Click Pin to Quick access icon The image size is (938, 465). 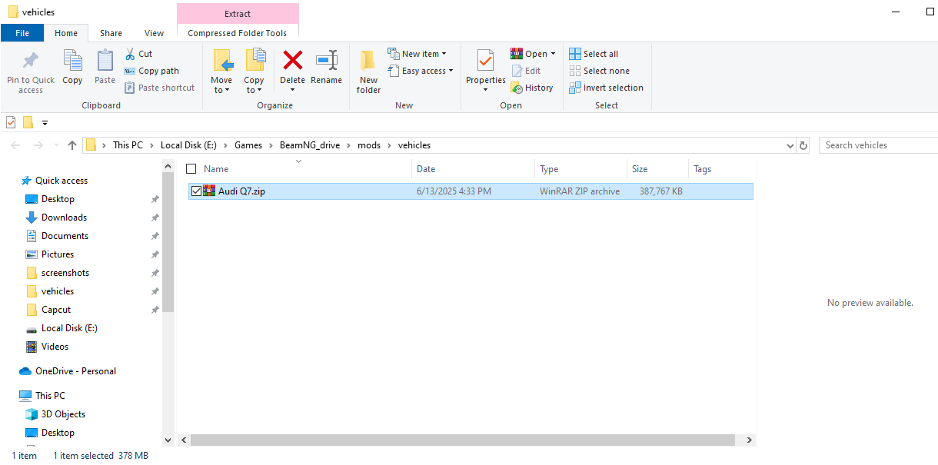click(x=31, y=61)
